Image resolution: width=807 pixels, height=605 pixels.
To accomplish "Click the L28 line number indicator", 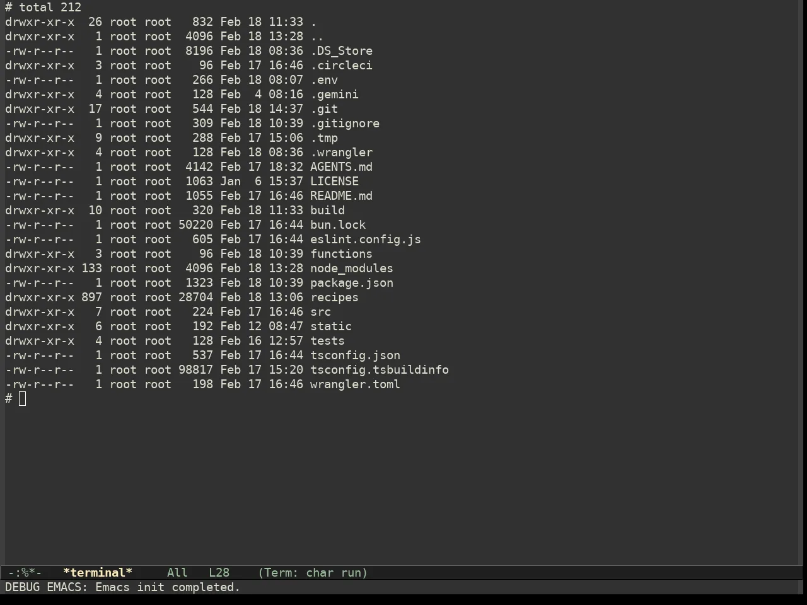I will click(219, 573).
